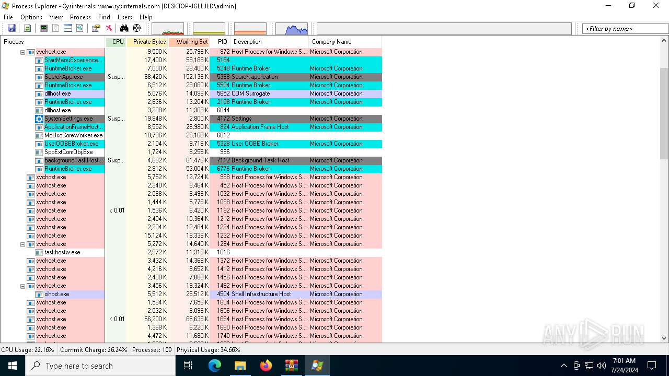Select the sihost.exe row

pos(191,294)
